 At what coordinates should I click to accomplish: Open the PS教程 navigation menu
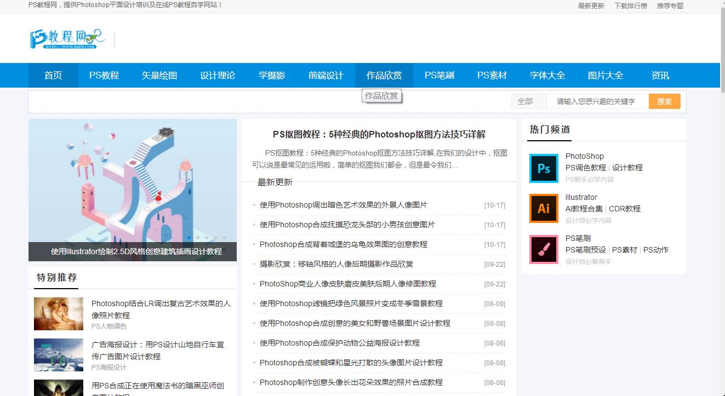pos(104,75)
